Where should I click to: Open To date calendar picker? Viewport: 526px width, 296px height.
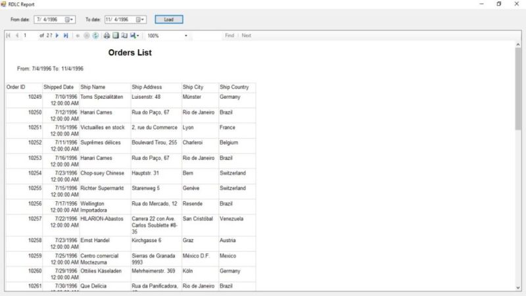pyautogui.click(x=140, y=20)
